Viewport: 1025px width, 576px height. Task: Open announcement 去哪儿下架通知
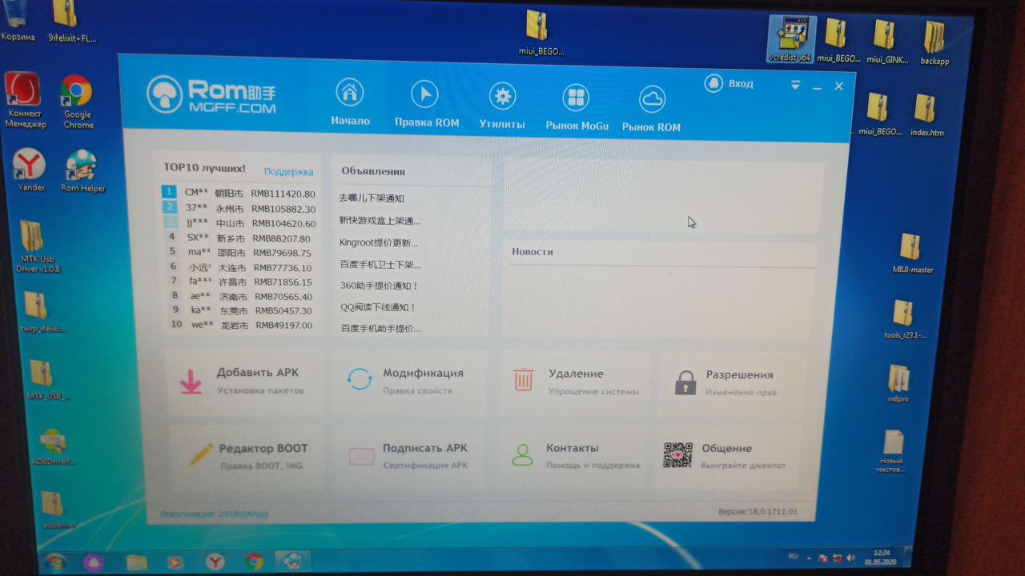pyautogui.click(x=372, y=198)
